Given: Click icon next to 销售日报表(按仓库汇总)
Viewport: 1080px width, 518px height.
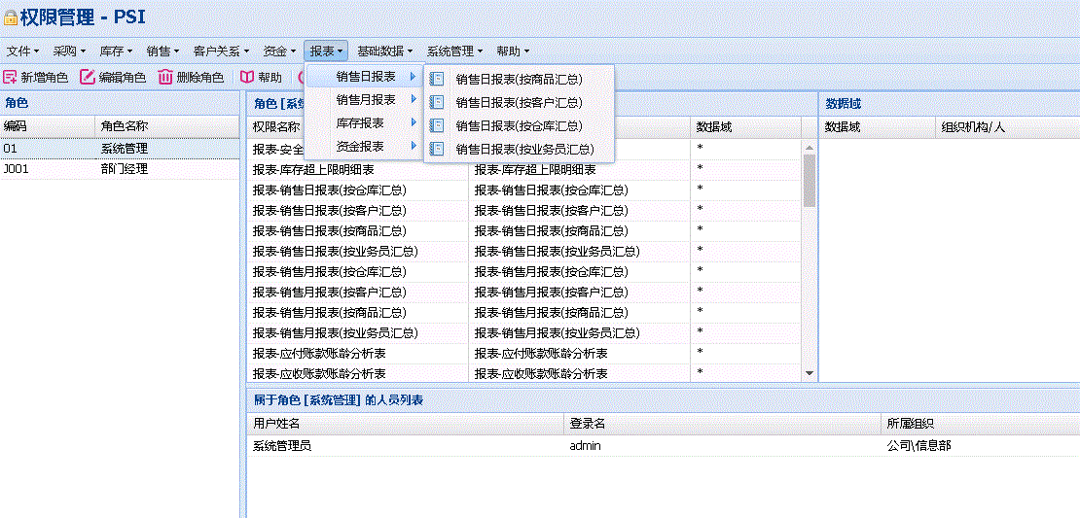Looking at the screenshot, I should (437, 126).
